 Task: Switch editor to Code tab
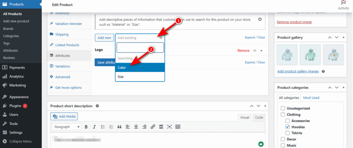point(259,117)
